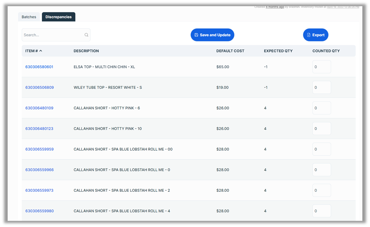This screenshot has height=227, width=370.
Task: Focus the Search text field
Action: point(53,35)
